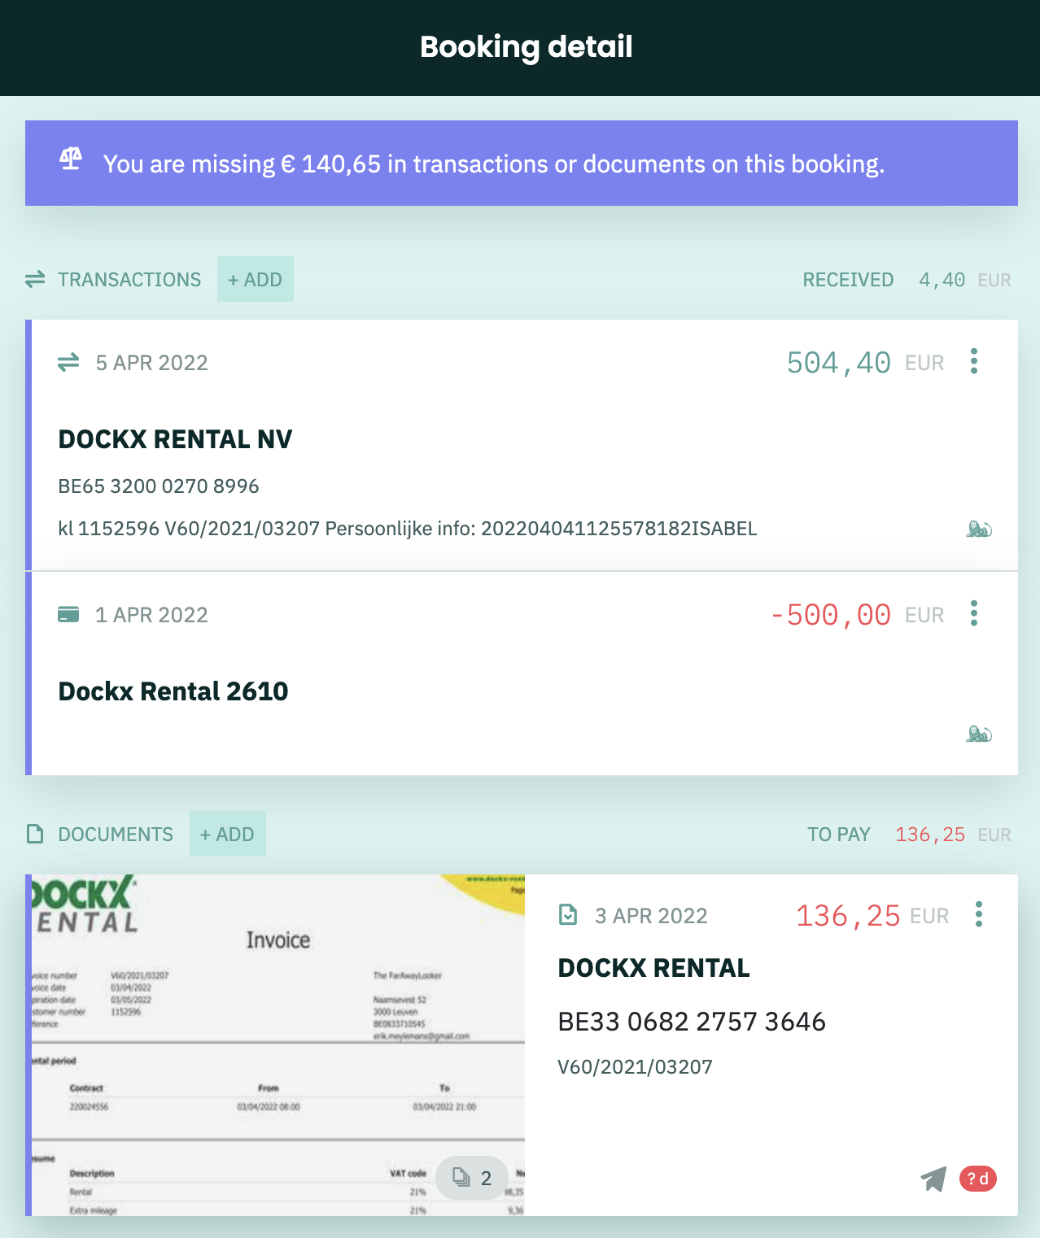Click the 2 pages badge on invoice

pyautogui.click(x=472, y=1178)
